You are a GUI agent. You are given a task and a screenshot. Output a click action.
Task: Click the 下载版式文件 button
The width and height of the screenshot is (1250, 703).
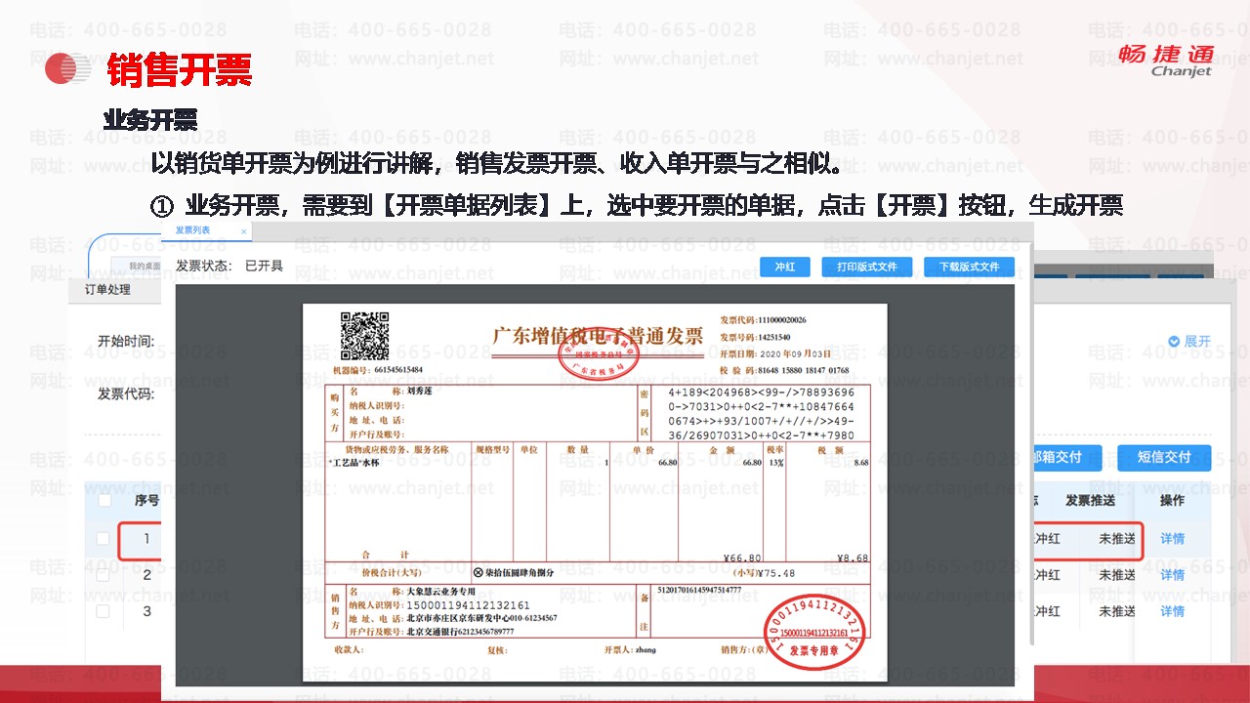[969, 267]
